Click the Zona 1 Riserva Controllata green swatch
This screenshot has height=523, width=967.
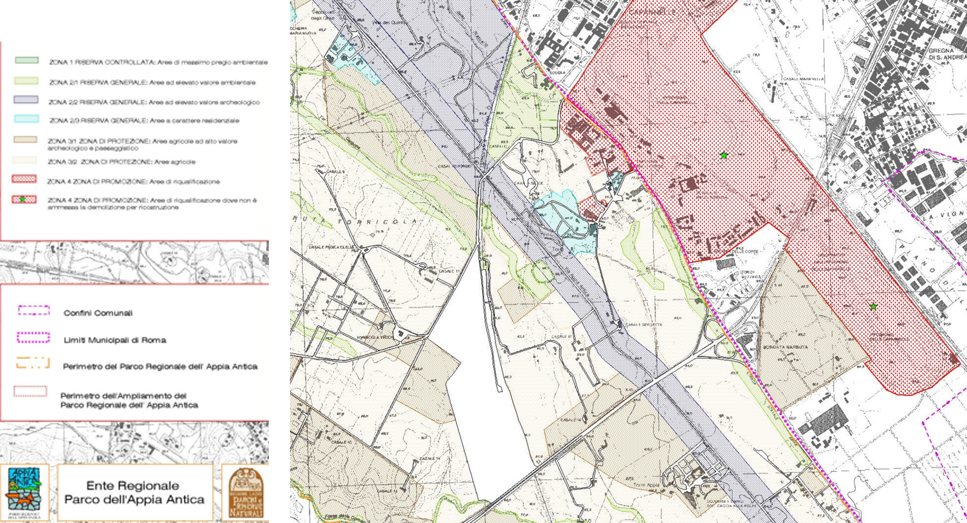point(26,61)
